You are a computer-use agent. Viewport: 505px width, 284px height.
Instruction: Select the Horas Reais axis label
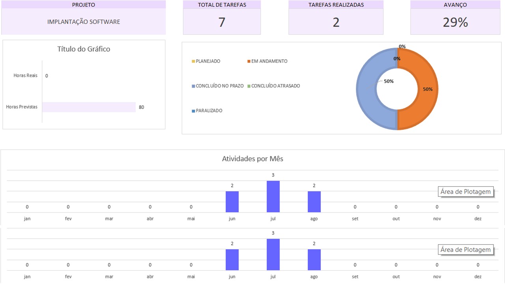(x=25, y=75)
